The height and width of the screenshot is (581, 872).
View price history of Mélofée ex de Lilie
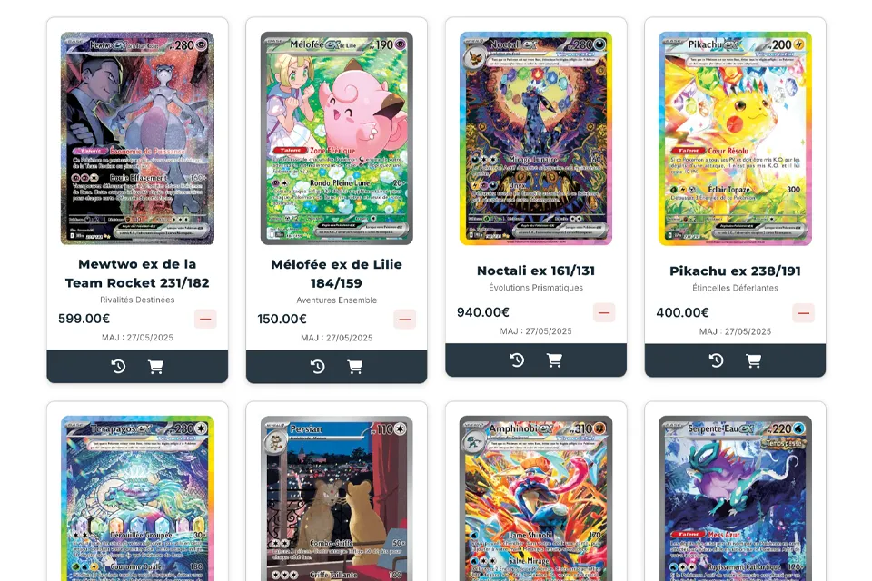point(318,367)
